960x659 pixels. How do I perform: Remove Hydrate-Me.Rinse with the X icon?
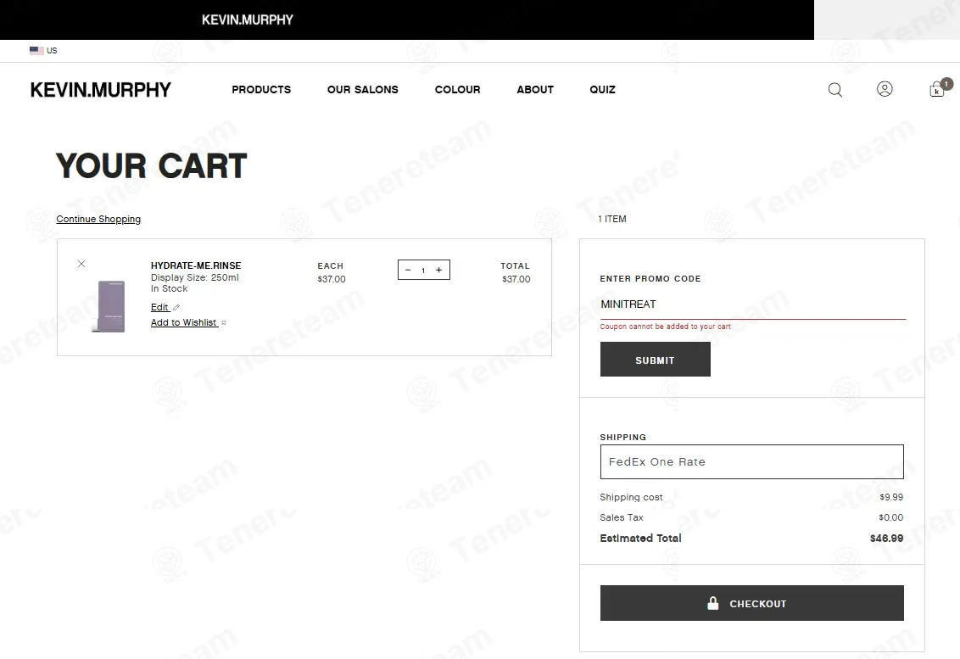click(81, 264)
